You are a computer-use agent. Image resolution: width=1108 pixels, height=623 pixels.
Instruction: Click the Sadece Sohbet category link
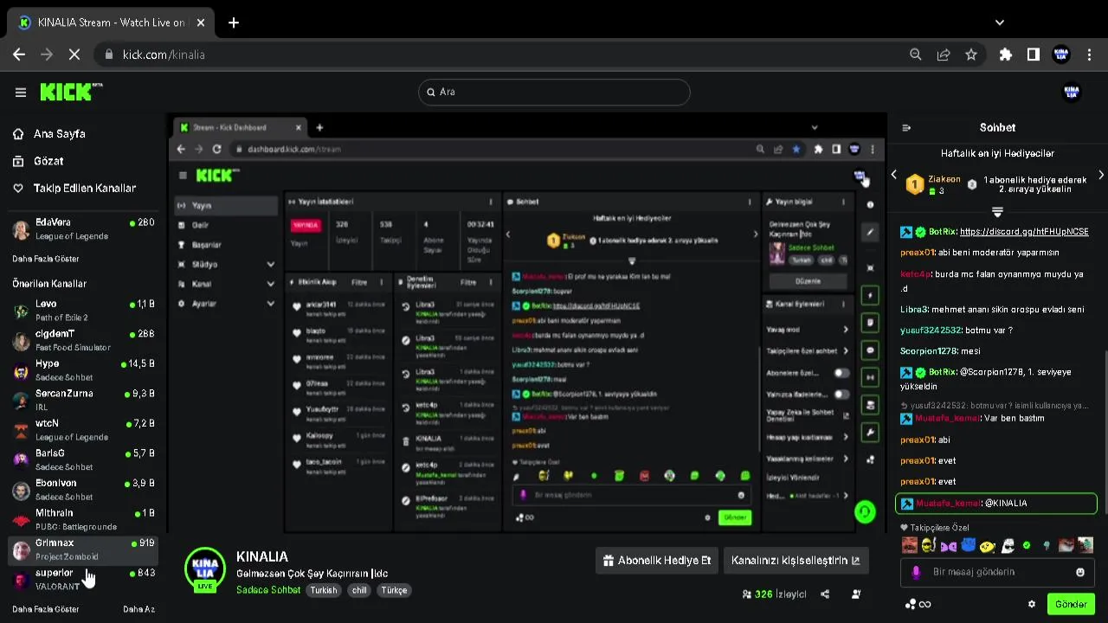(268, 590)
